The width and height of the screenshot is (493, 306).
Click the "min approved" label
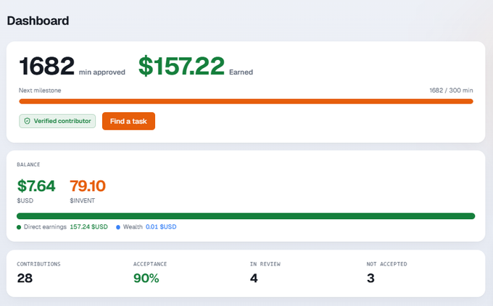(102, 72)
